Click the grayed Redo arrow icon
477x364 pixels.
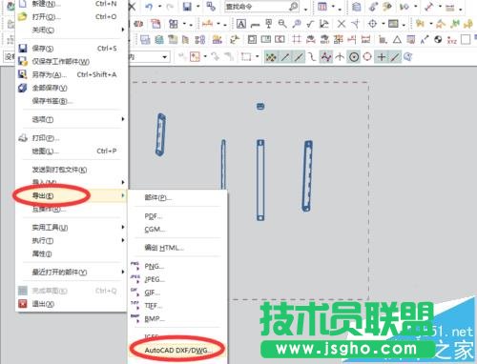170,7
